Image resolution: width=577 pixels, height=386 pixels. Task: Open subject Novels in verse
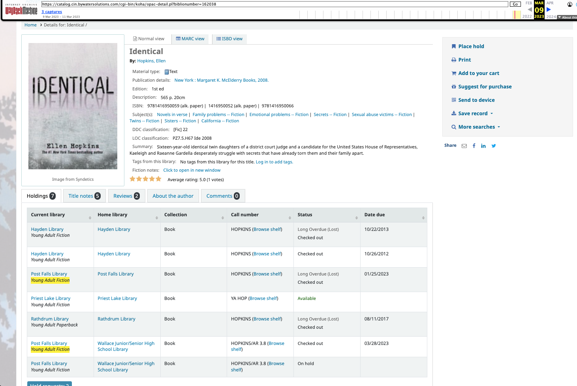172,114
